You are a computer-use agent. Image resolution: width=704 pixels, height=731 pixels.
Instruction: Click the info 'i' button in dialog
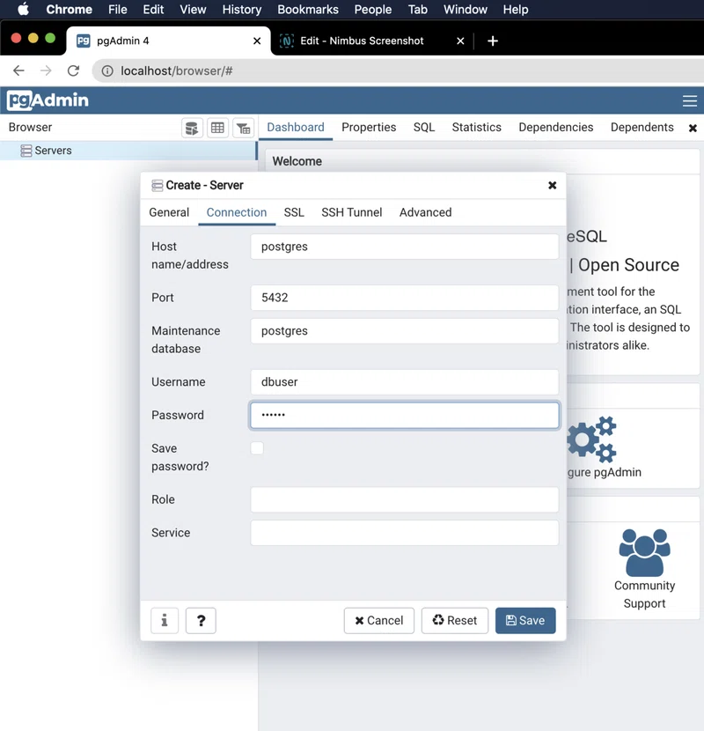[x=165, y=621]
